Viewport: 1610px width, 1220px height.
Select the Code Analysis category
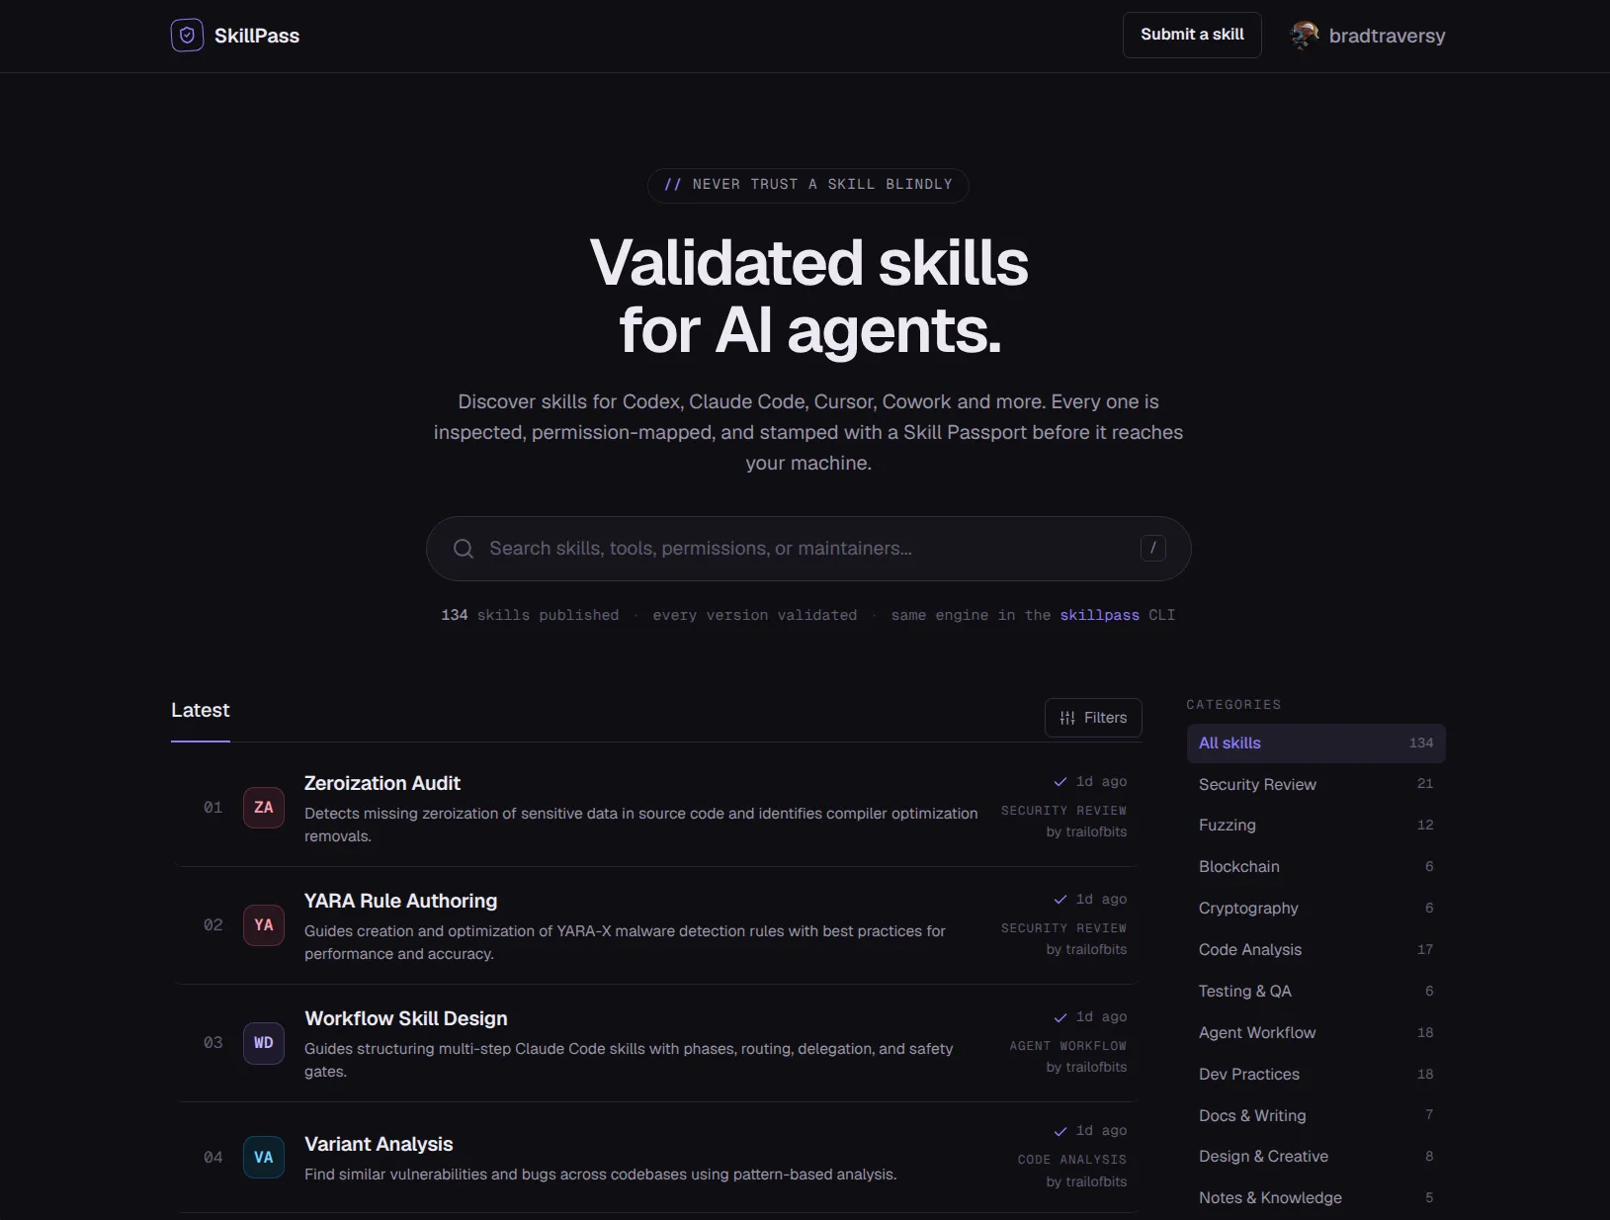click(x=1315, y=950)
